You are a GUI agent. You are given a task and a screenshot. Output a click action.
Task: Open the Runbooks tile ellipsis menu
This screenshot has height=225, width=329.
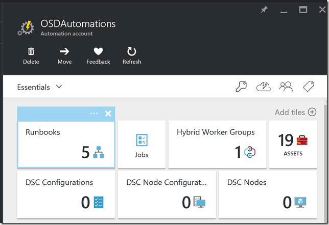tap(94, 114)
